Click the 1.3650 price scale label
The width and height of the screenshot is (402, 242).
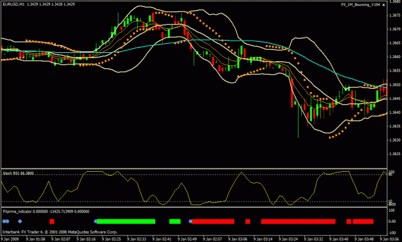(x=395, y=85)
